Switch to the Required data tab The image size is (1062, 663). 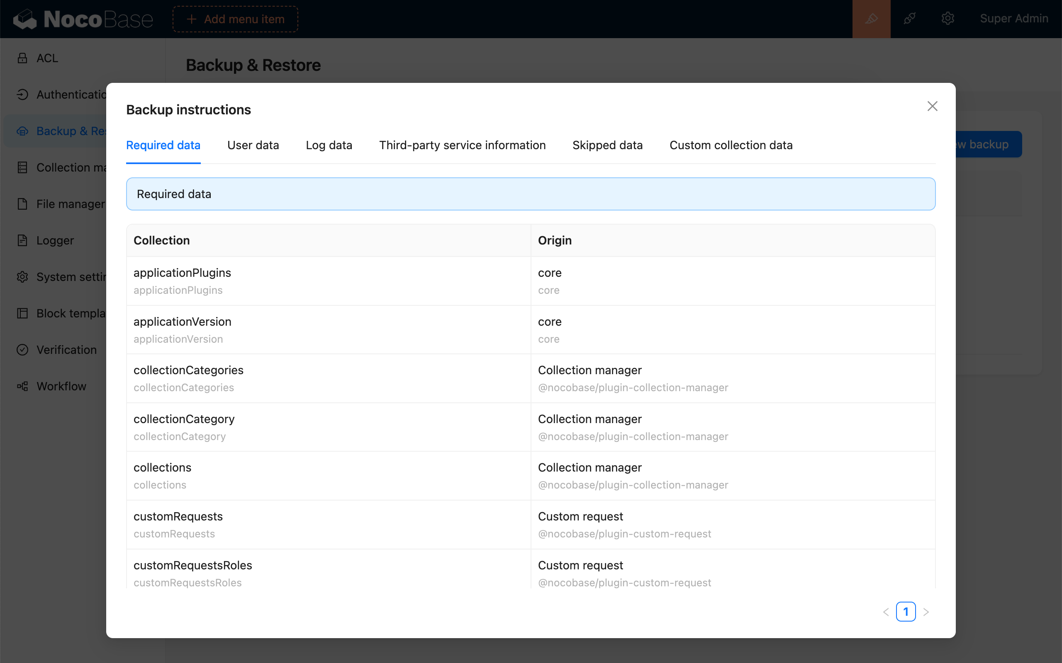point(163,145)
